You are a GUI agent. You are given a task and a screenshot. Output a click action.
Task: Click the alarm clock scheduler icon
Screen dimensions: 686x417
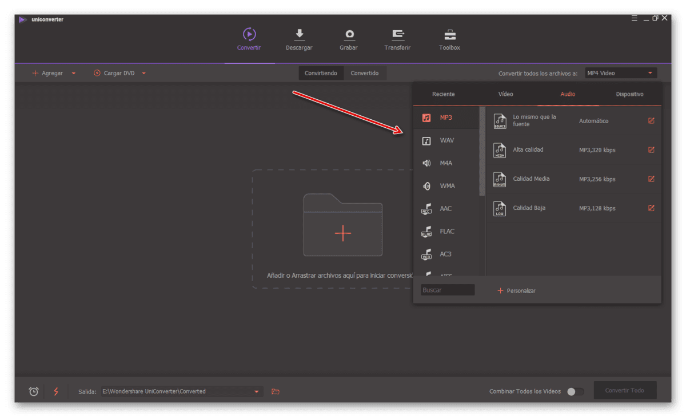click(34, 391)
